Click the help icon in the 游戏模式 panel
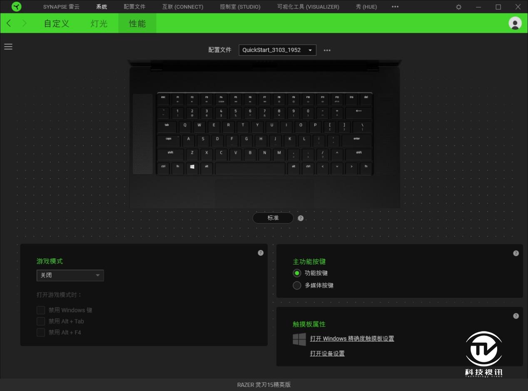 coord(260,252)
